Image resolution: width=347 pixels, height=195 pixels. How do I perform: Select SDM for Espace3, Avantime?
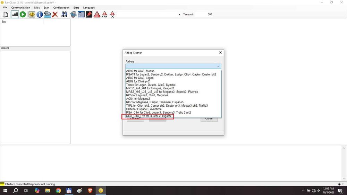point(173,109)
